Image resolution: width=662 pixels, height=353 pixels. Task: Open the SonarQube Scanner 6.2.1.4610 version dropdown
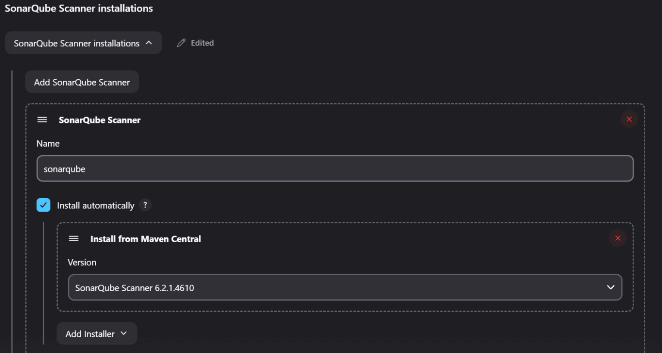pos(345,287)
